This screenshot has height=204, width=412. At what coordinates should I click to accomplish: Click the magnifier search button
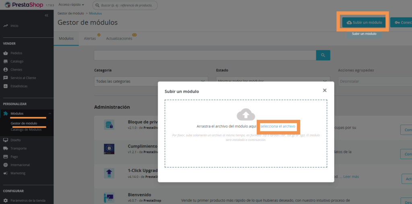tap(323, 55)
